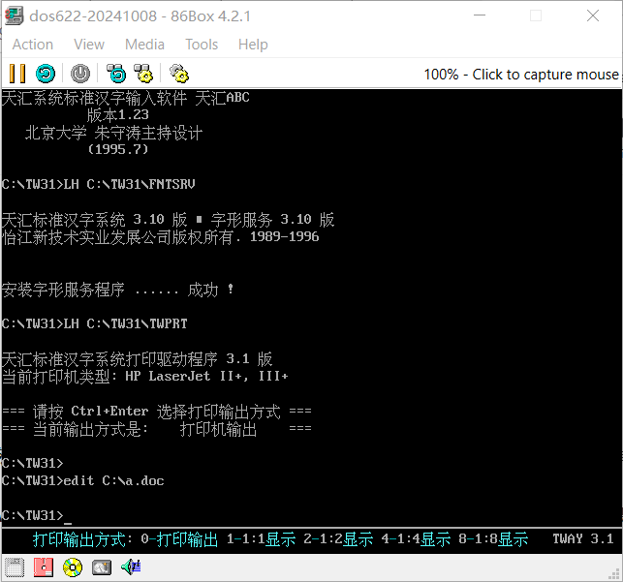The height and width of the screenshot is (582, 623).
Task: Open the Media menu
Action: (144, 45)
